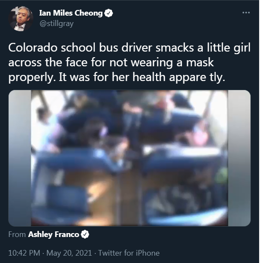Click the word "properly" in tweet text
The image size is (260, 263).
(x=31, y=78)
